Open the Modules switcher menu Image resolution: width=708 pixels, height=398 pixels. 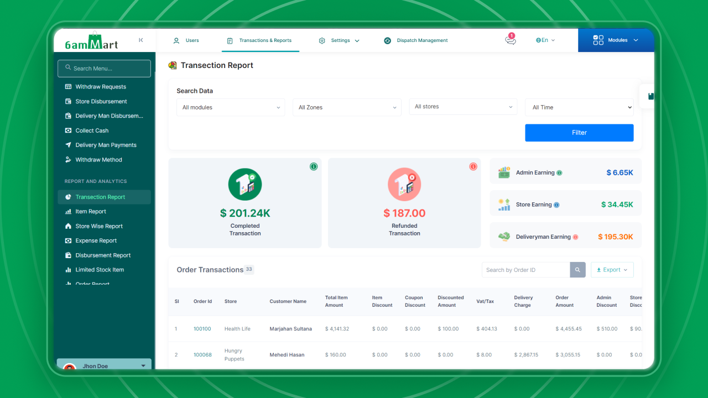click(x=616, y=40)
